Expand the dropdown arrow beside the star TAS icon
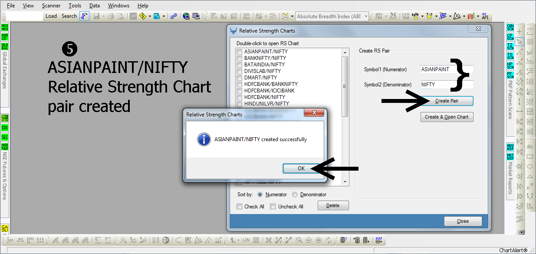Screen dimensions: 536x254 pos(436,16)
